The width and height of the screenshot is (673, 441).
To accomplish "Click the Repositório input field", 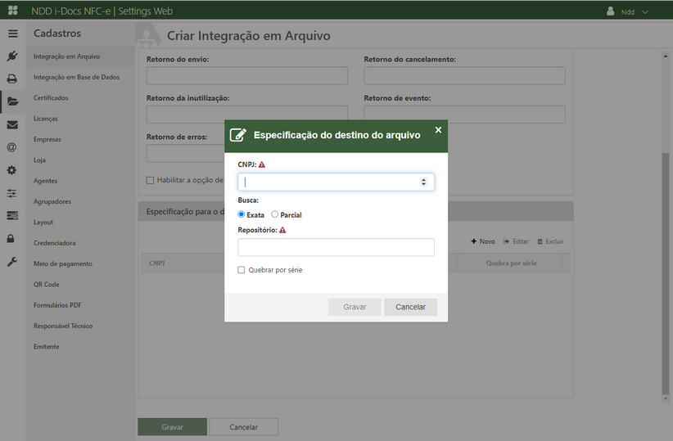I will click(x=336, y=247).
